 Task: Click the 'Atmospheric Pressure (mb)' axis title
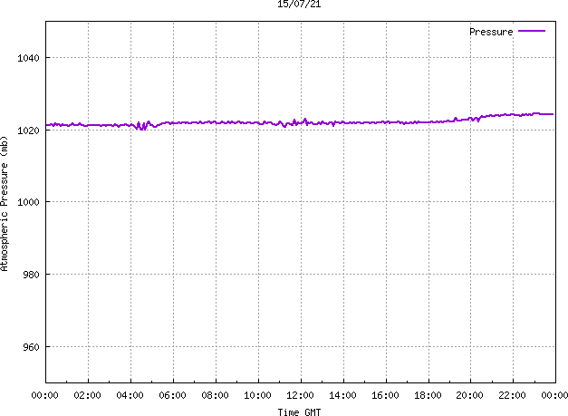click(4, 204)
